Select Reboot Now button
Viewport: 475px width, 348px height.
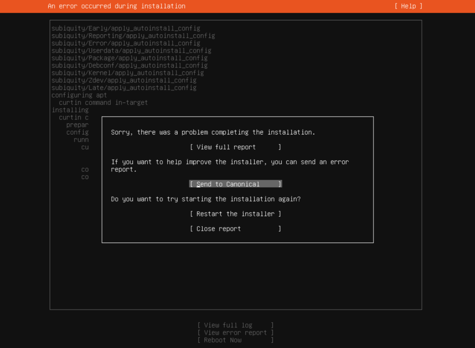236,340
